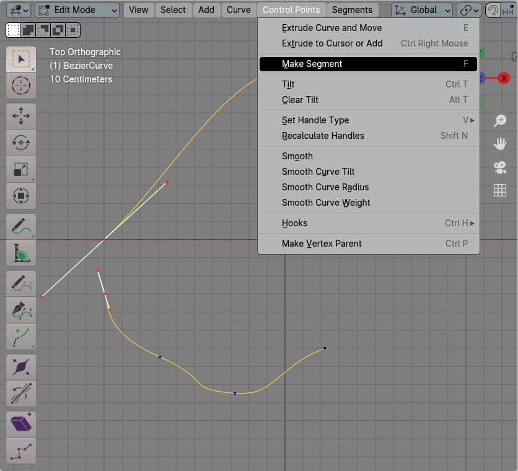Screen dimensions: 518x471
Task: Open the Segments menu
Action: (352, 11)
